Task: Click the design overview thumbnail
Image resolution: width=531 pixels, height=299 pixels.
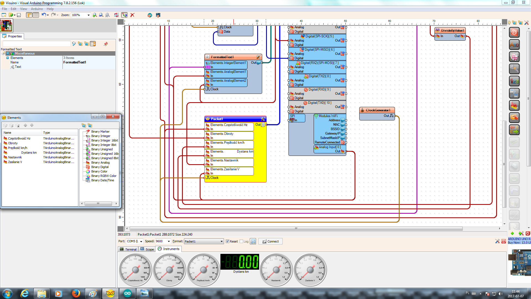Action: click(6, 25)
